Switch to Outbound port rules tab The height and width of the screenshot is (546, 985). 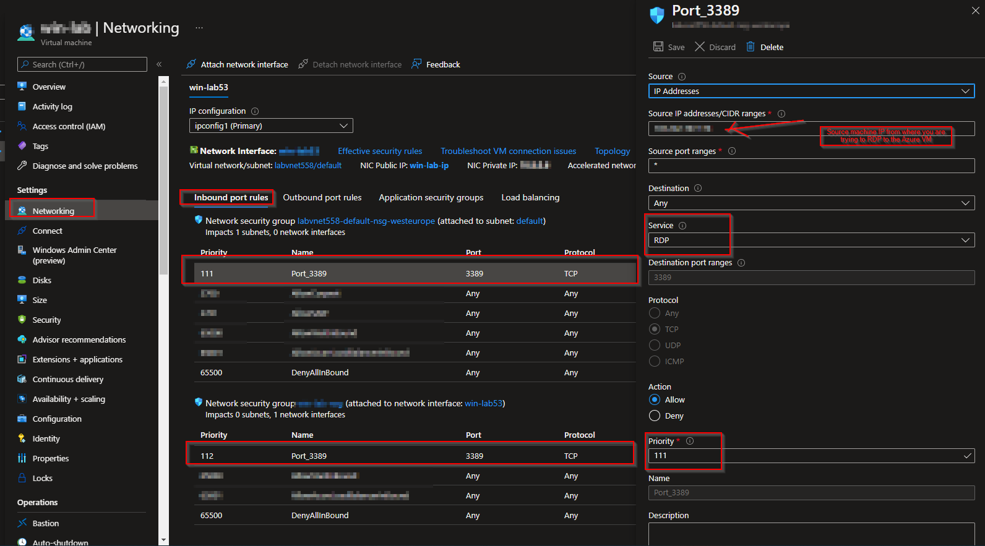coord(322,197)
